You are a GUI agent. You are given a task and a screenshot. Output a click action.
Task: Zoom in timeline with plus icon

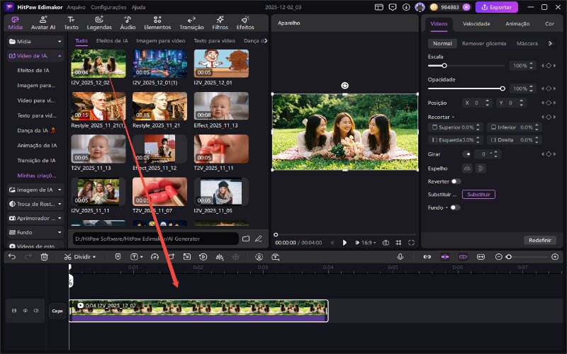[555, 257]
